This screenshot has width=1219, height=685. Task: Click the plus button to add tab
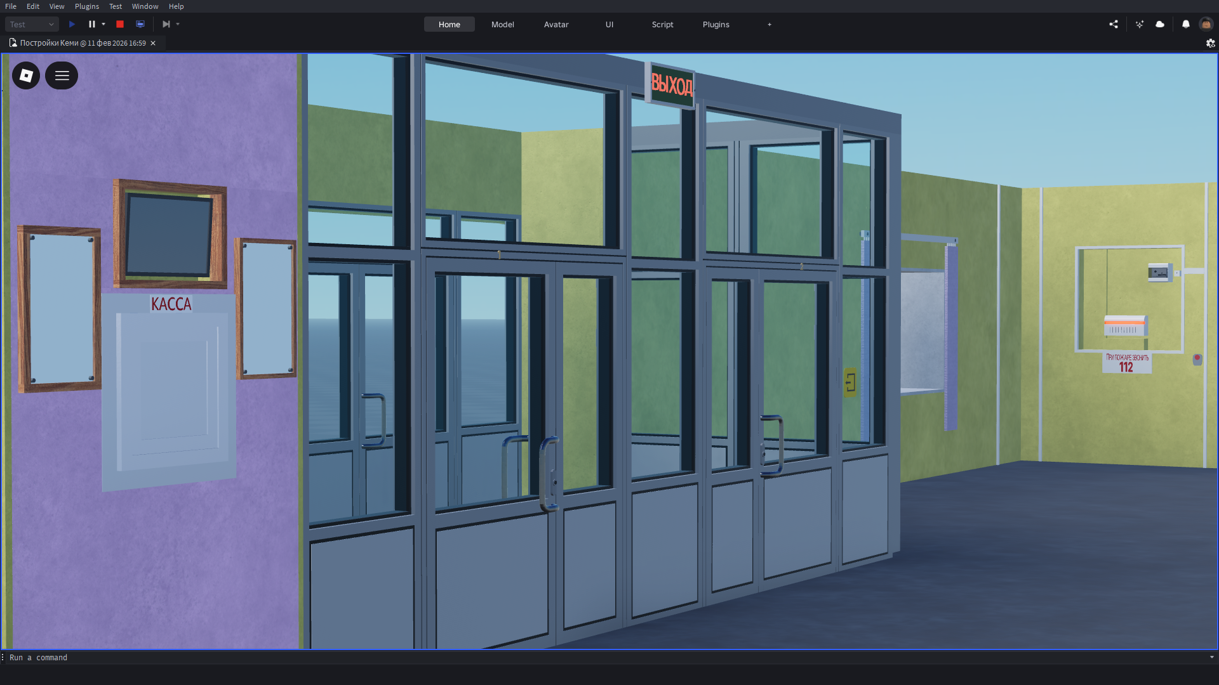[x=769, y=24]
